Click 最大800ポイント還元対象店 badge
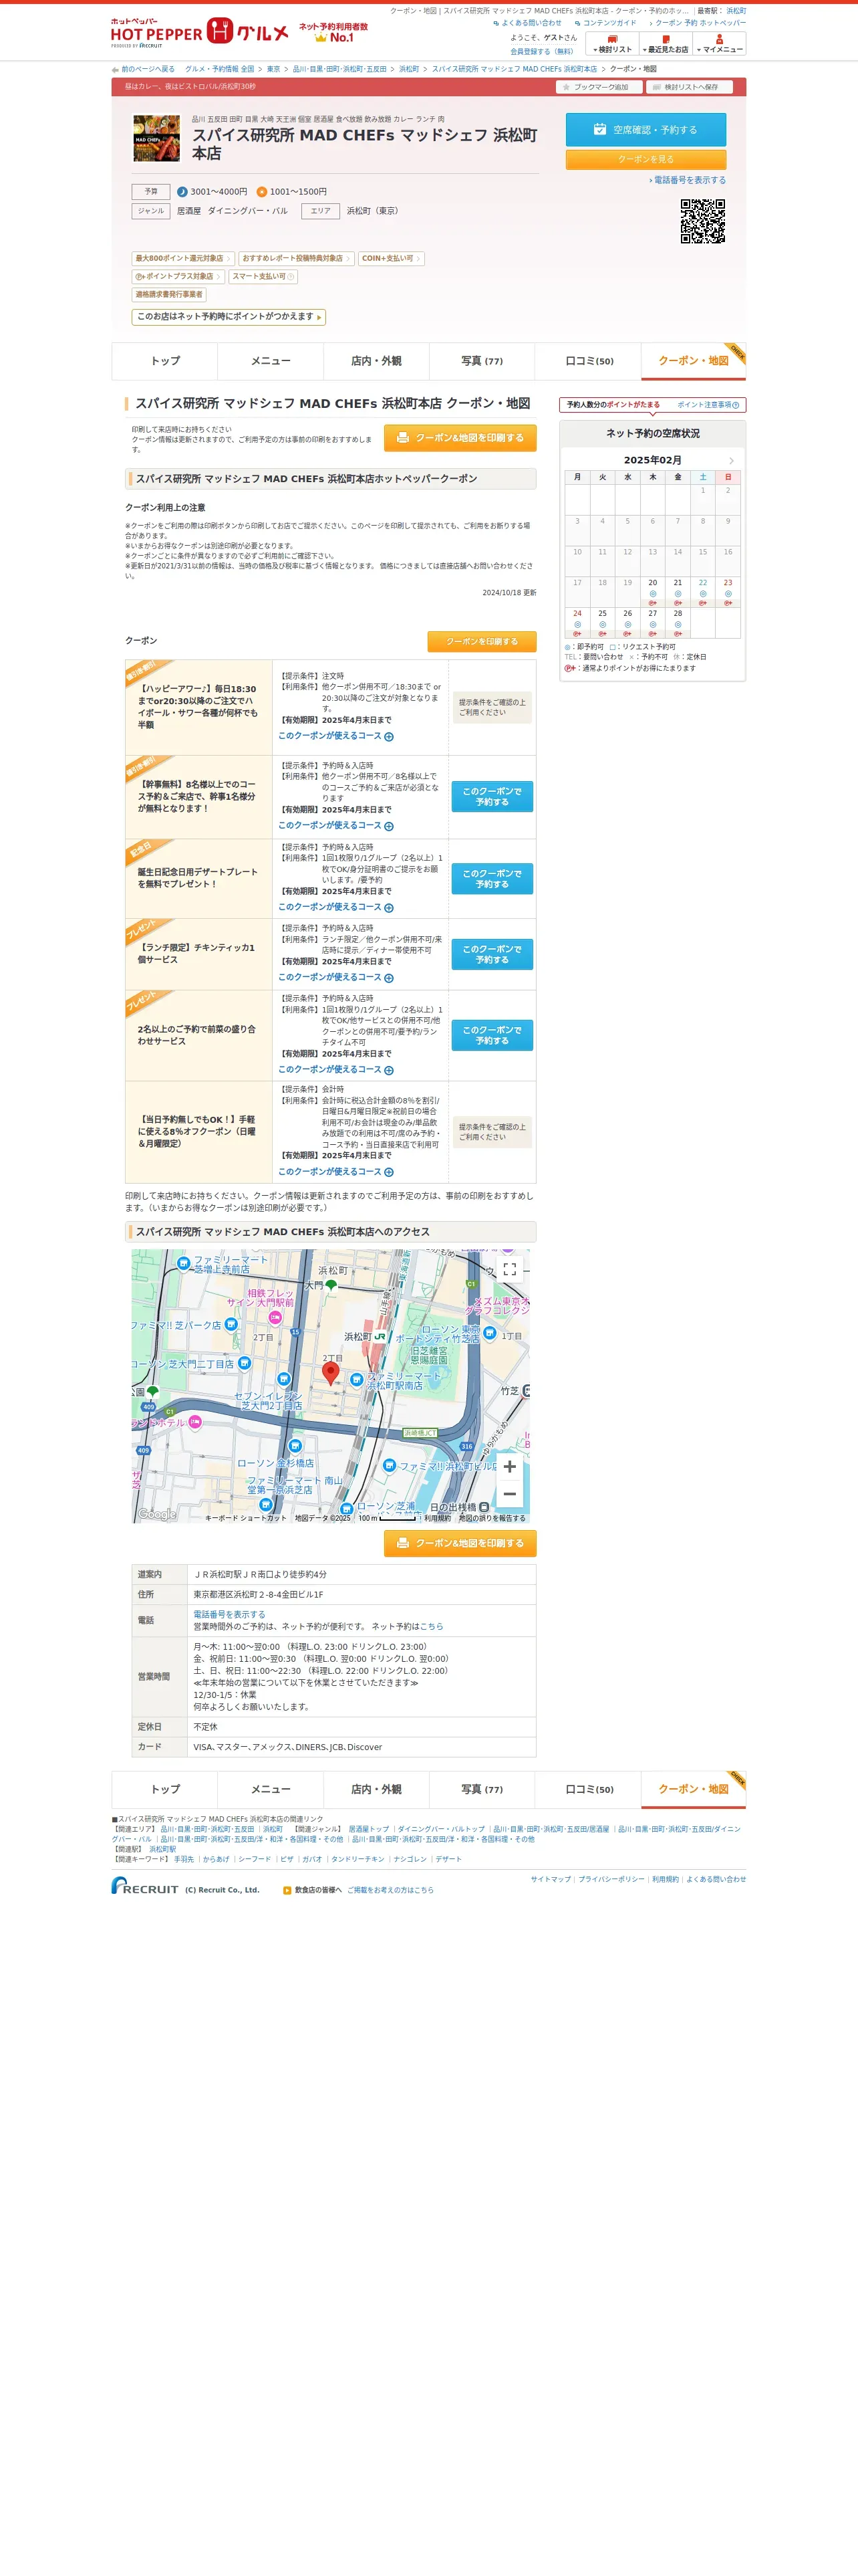Screen dimensions: 858x2576 coord(183,258)
